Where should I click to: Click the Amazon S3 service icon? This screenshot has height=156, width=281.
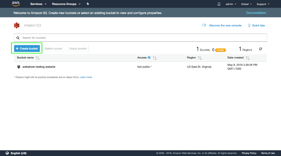coord(17,25)
